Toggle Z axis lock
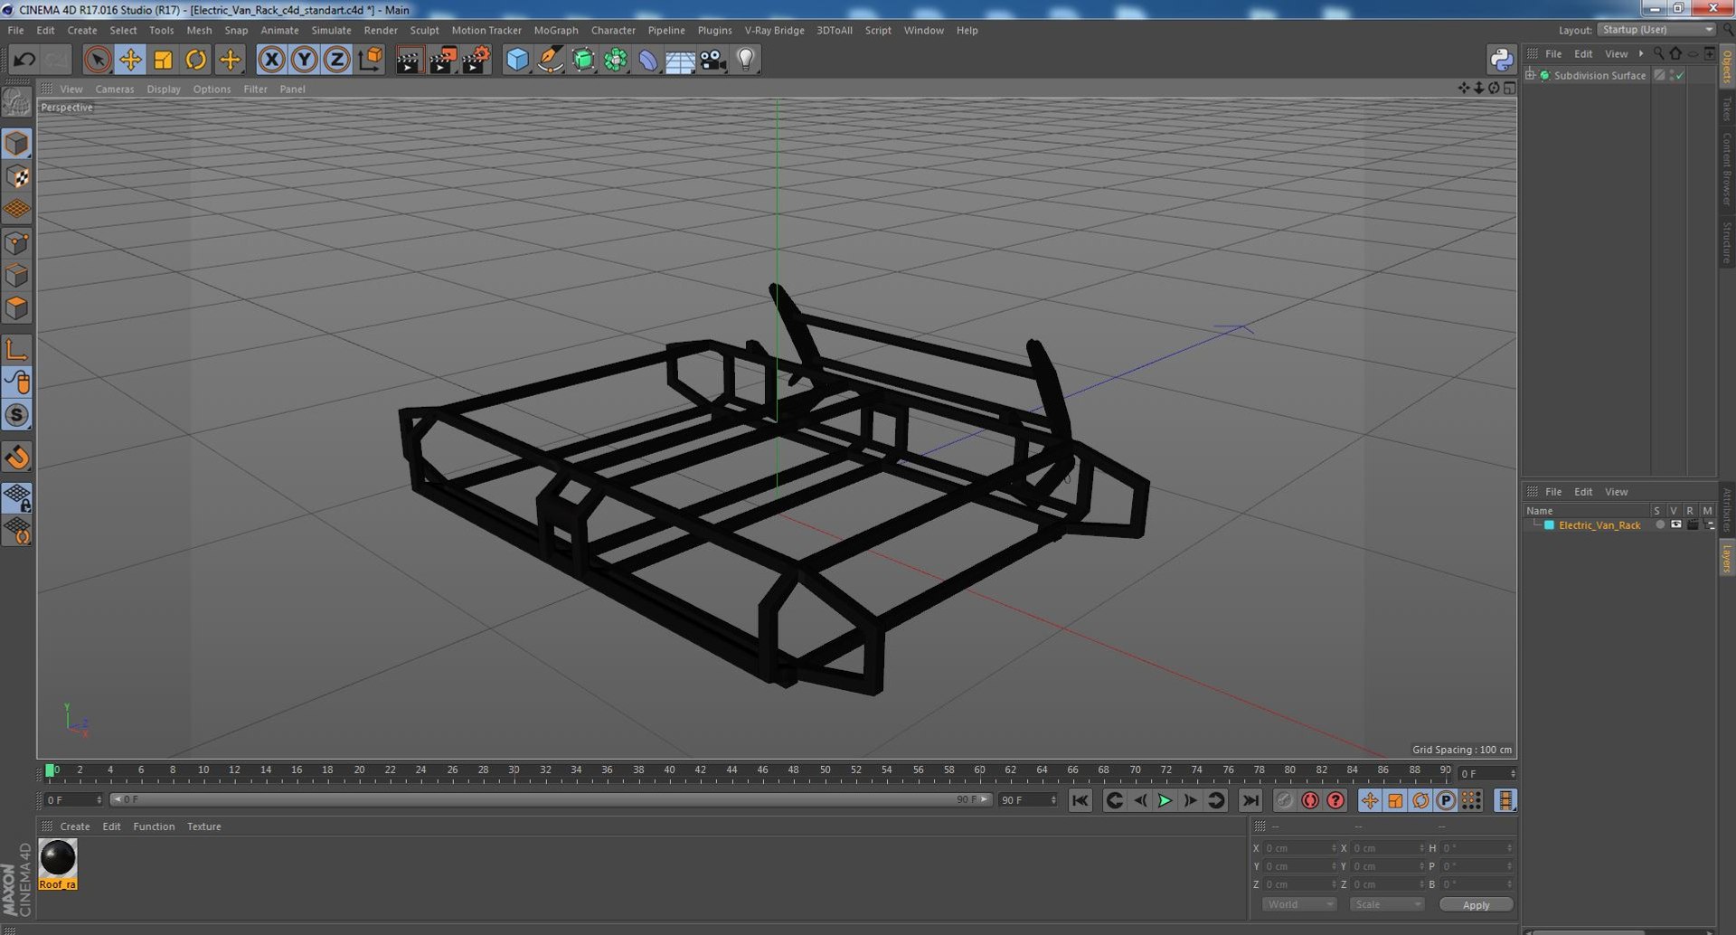The height and width of the screenshot is (935, 1736). point(336,60)
